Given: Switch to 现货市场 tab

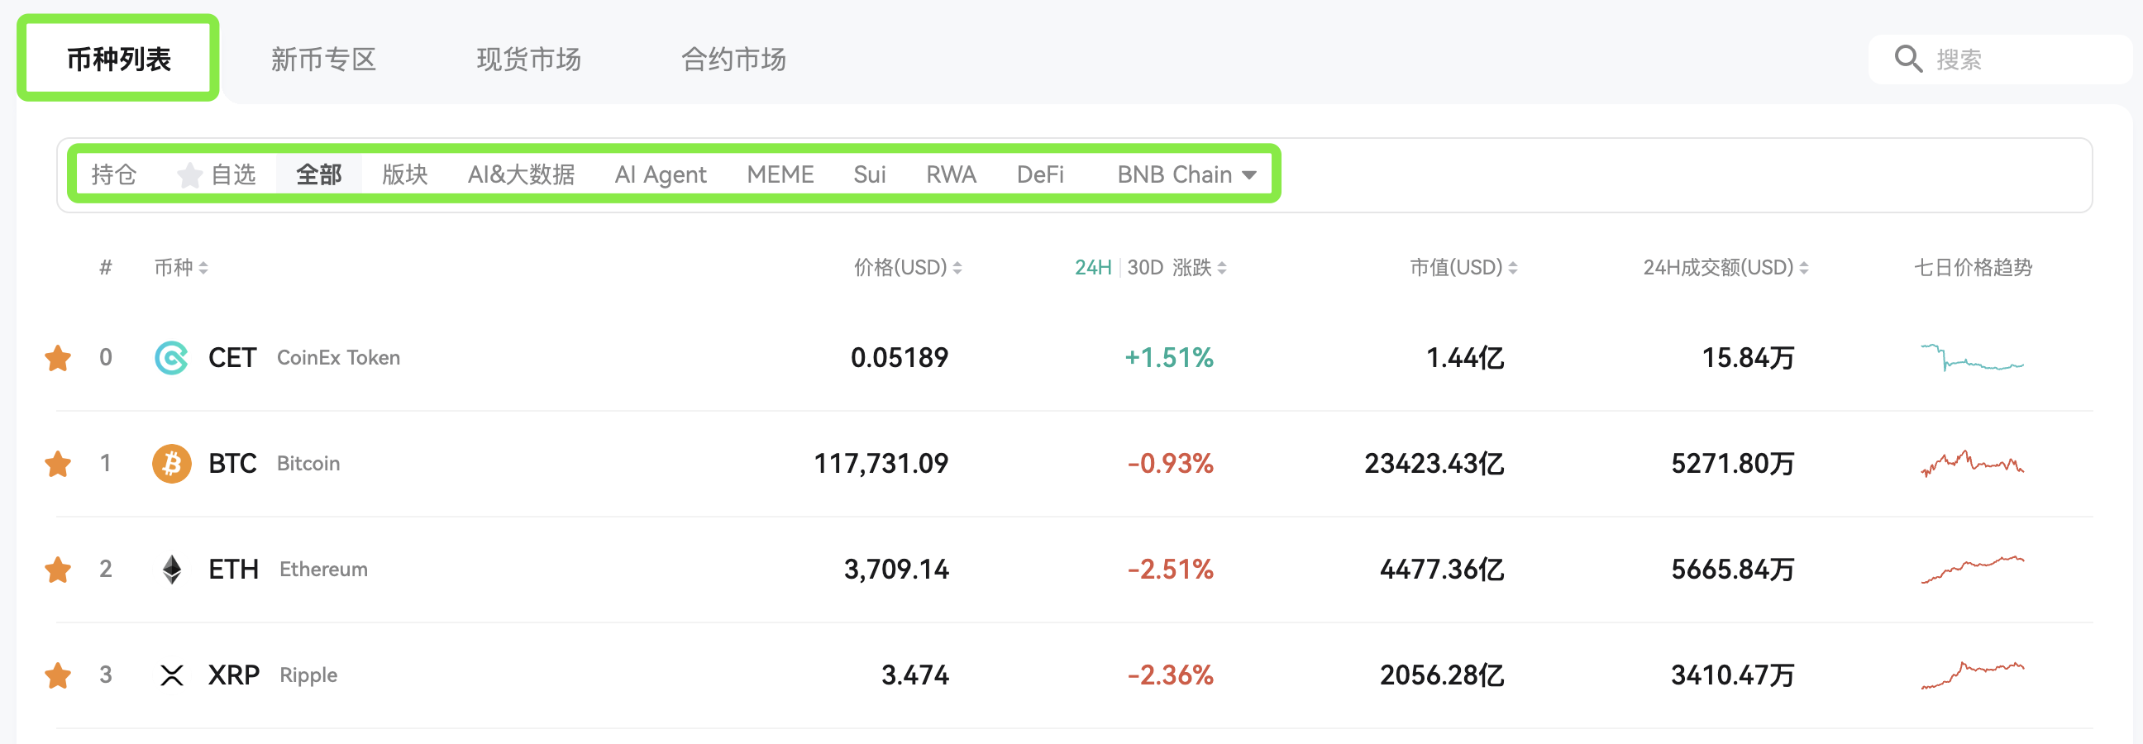Looking at the screenshot, I should point(528,59).
